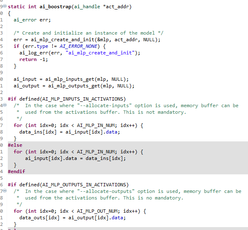This screenshot has width=248, height=230.
Task: Click the AI_MLP_OUTPUTS_IN_ACTIVATIONS macro
Action: [x=84, y=185]
